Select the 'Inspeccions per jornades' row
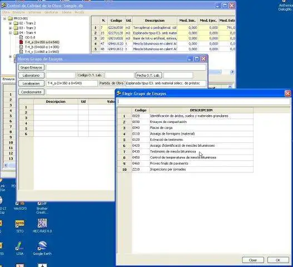The width and height of the screenshot is (293, 267). click(x=185, y=170)
